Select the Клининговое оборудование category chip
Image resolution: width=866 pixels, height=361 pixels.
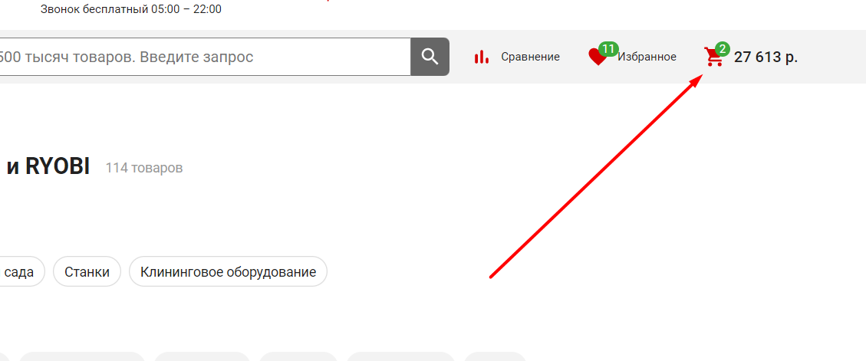click(x=228, y=271)
